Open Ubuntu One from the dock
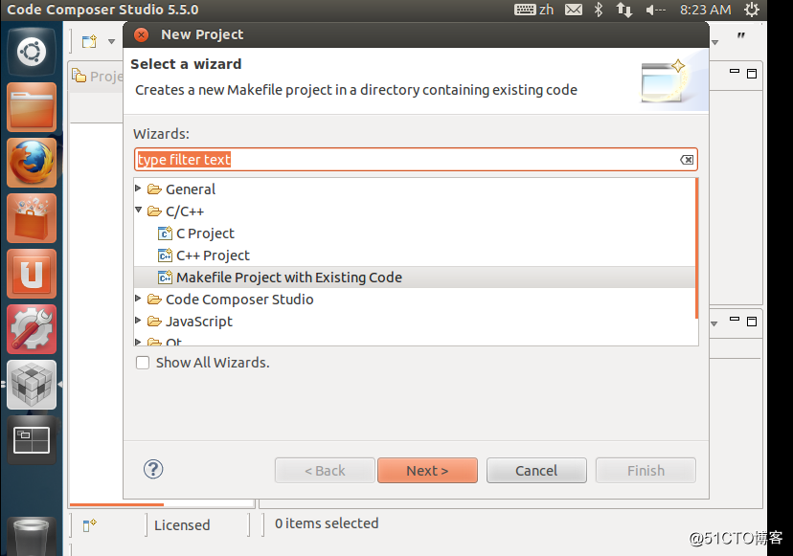 (x=32, y=274)
